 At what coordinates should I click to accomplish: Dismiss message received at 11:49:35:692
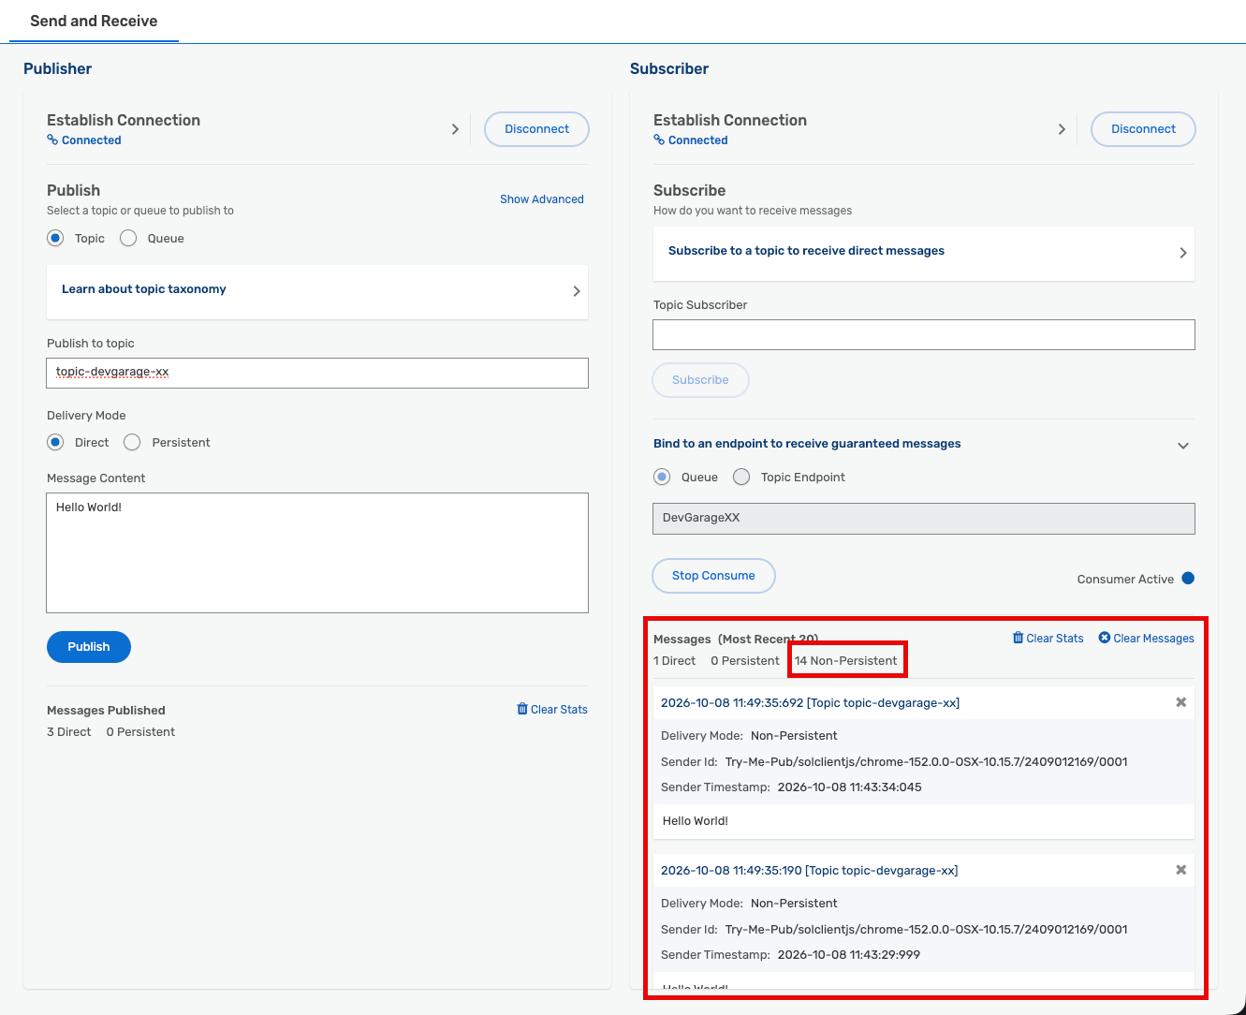1181,702
